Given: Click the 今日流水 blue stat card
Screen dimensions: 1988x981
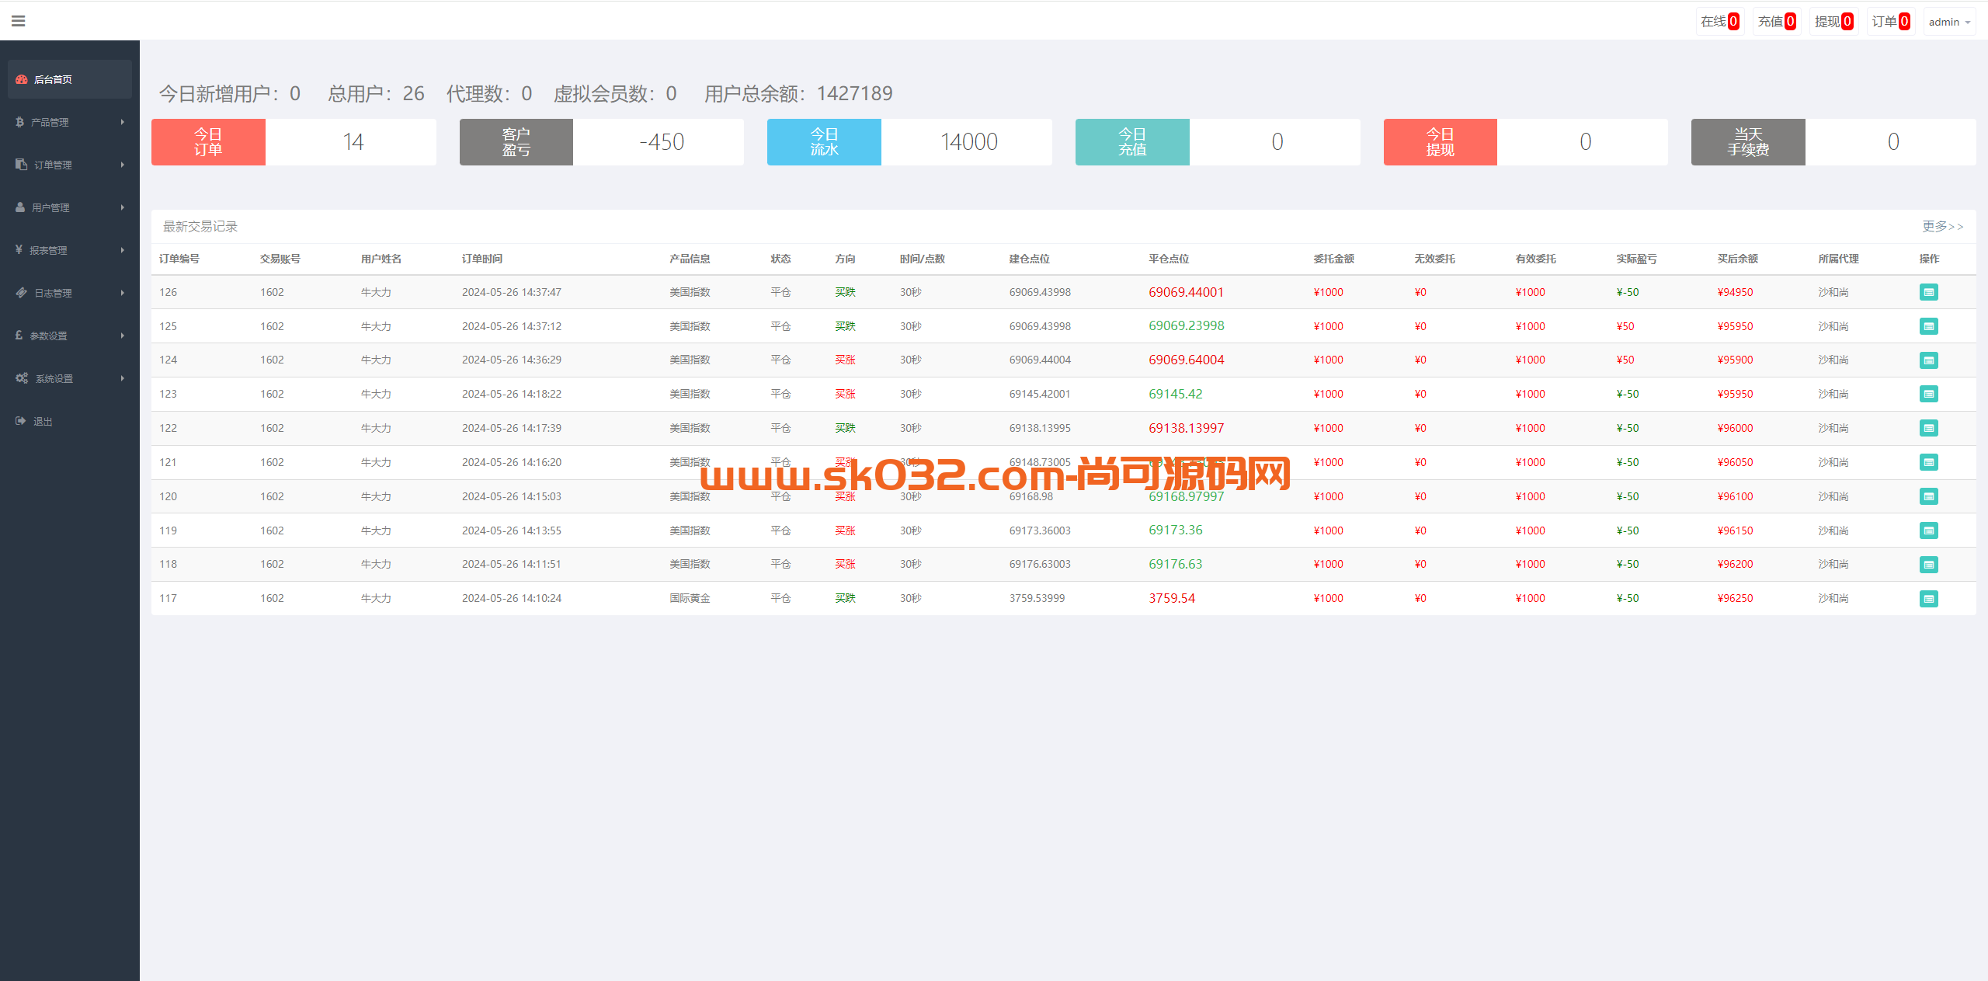Looking at the screenshot, I should tap(909, 142).
